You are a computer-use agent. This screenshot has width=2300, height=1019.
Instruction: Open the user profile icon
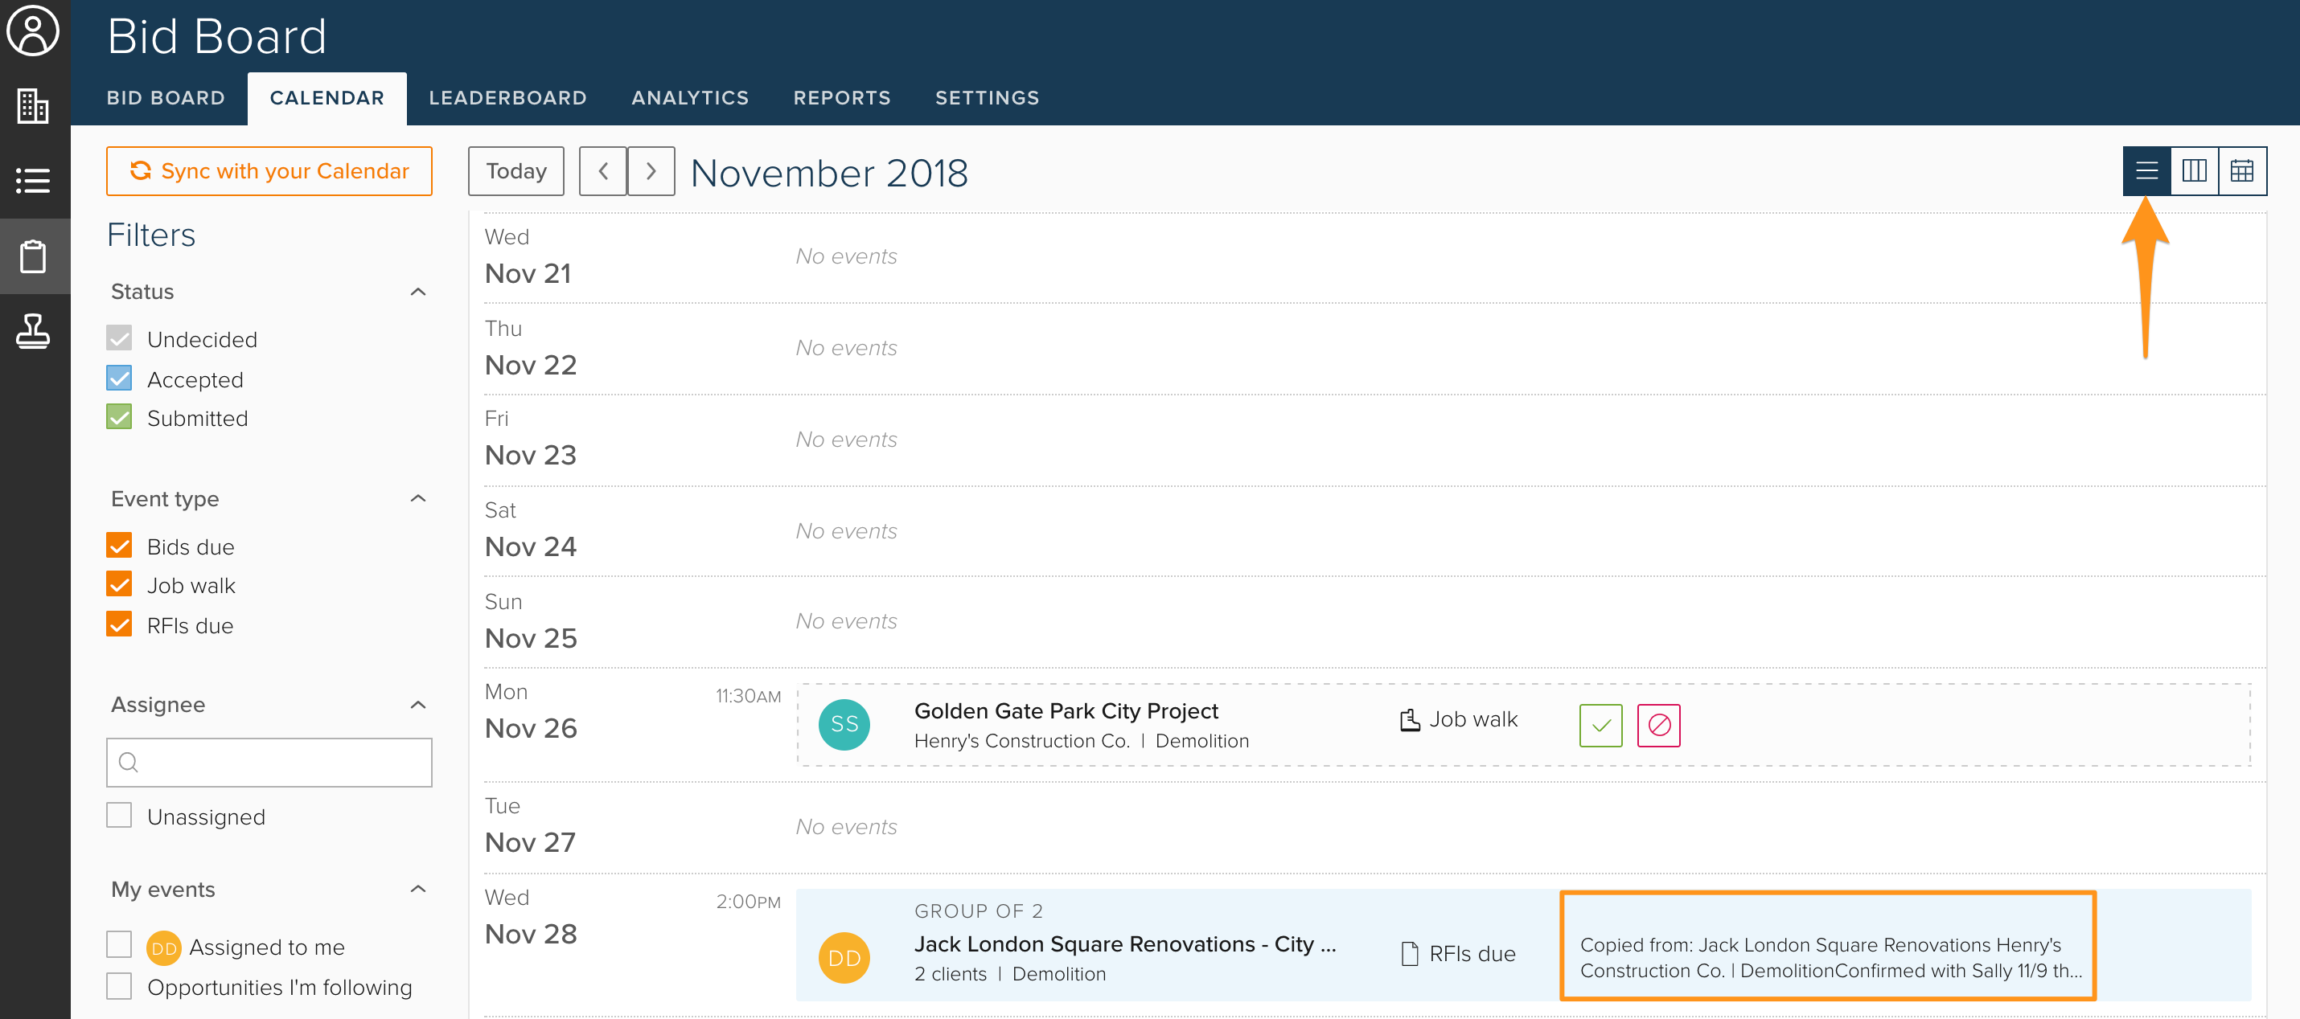33,31
